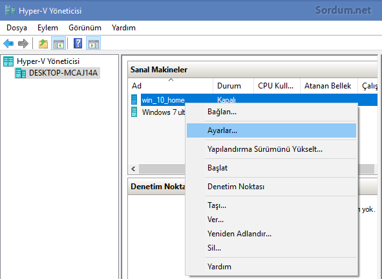Click the Hyper-V Yöneticisi tree root icon
The height and width of the screenshot is (279, 382).
8,61
